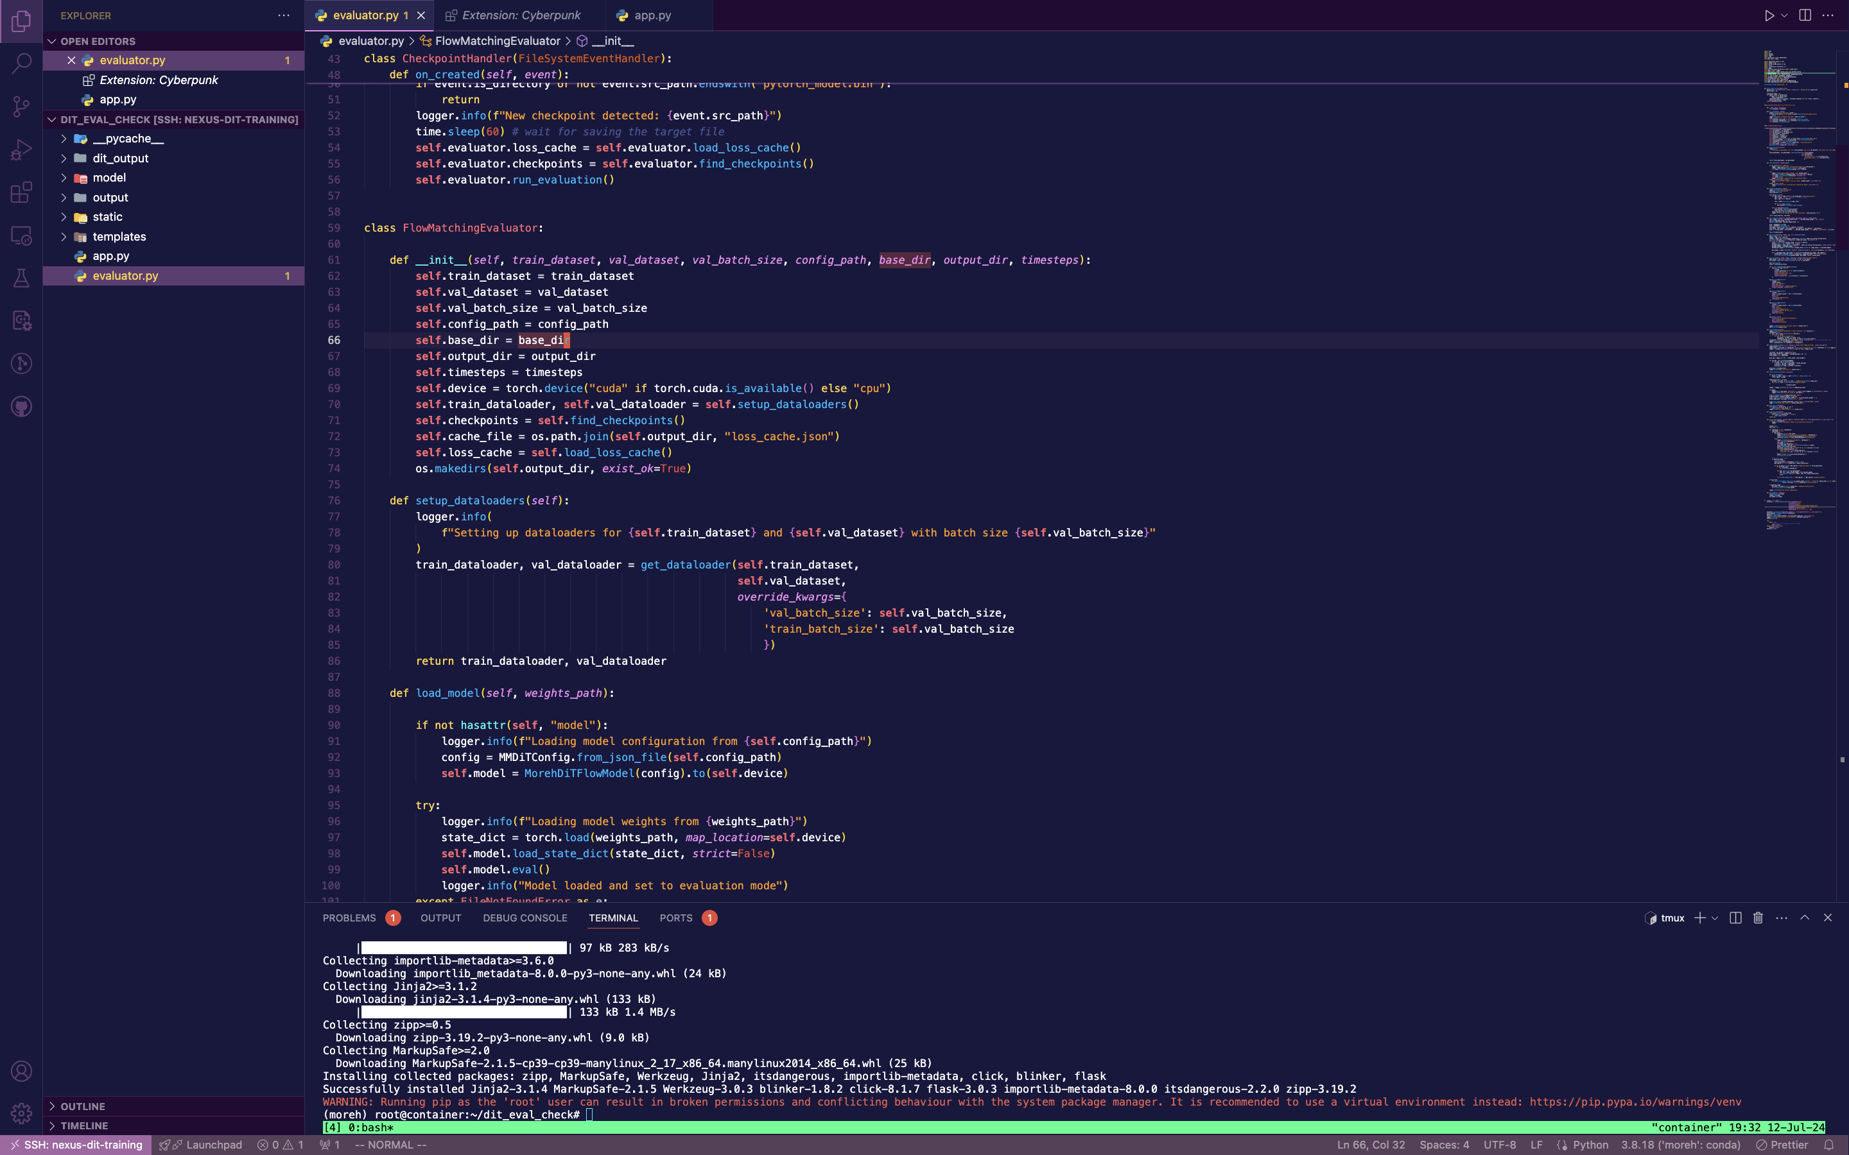
Task: Switch to the PROBLEMS panel tab
Action: 349,918
